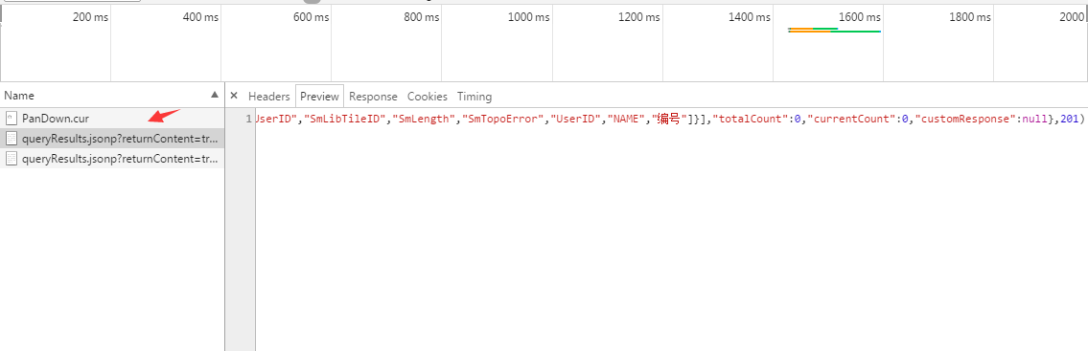This screenshot has width=1088, height=351.
Task: Select the Preview tab
Action: 320,97
